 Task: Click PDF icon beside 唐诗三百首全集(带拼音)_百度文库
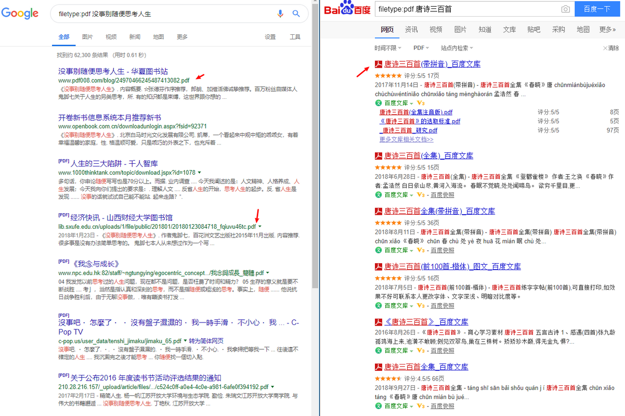pos(379,212)
